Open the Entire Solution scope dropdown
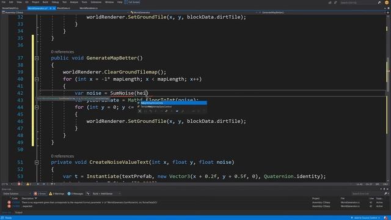This screenshot has width=391, height=220. [16, 194]
